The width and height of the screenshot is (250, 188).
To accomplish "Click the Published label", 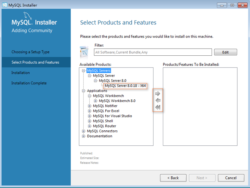I will coord(86,153).
